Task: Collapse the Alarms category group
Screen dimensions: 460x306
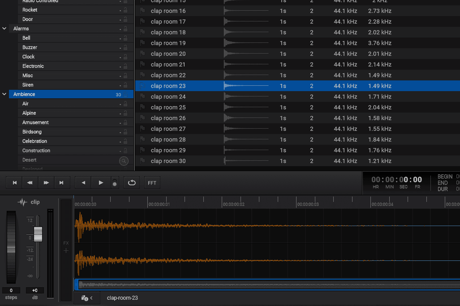Action: [x=4, y=29]
